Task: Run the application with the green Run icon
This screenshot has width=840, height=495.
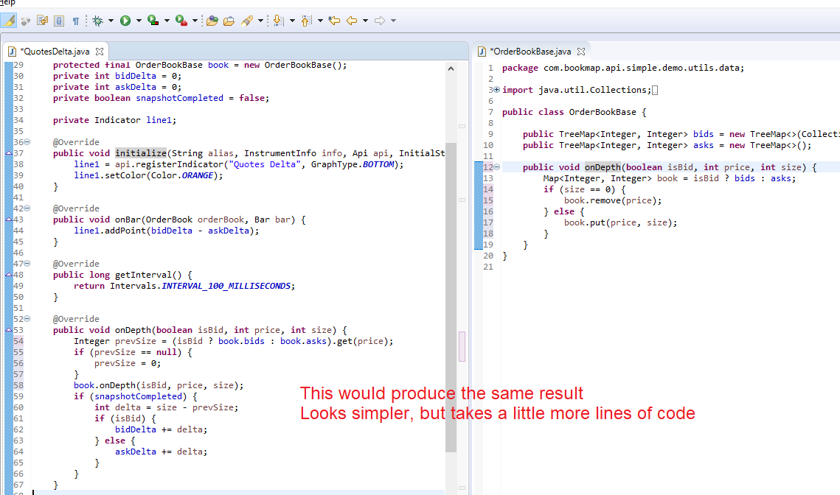Action: click(124, 20)
